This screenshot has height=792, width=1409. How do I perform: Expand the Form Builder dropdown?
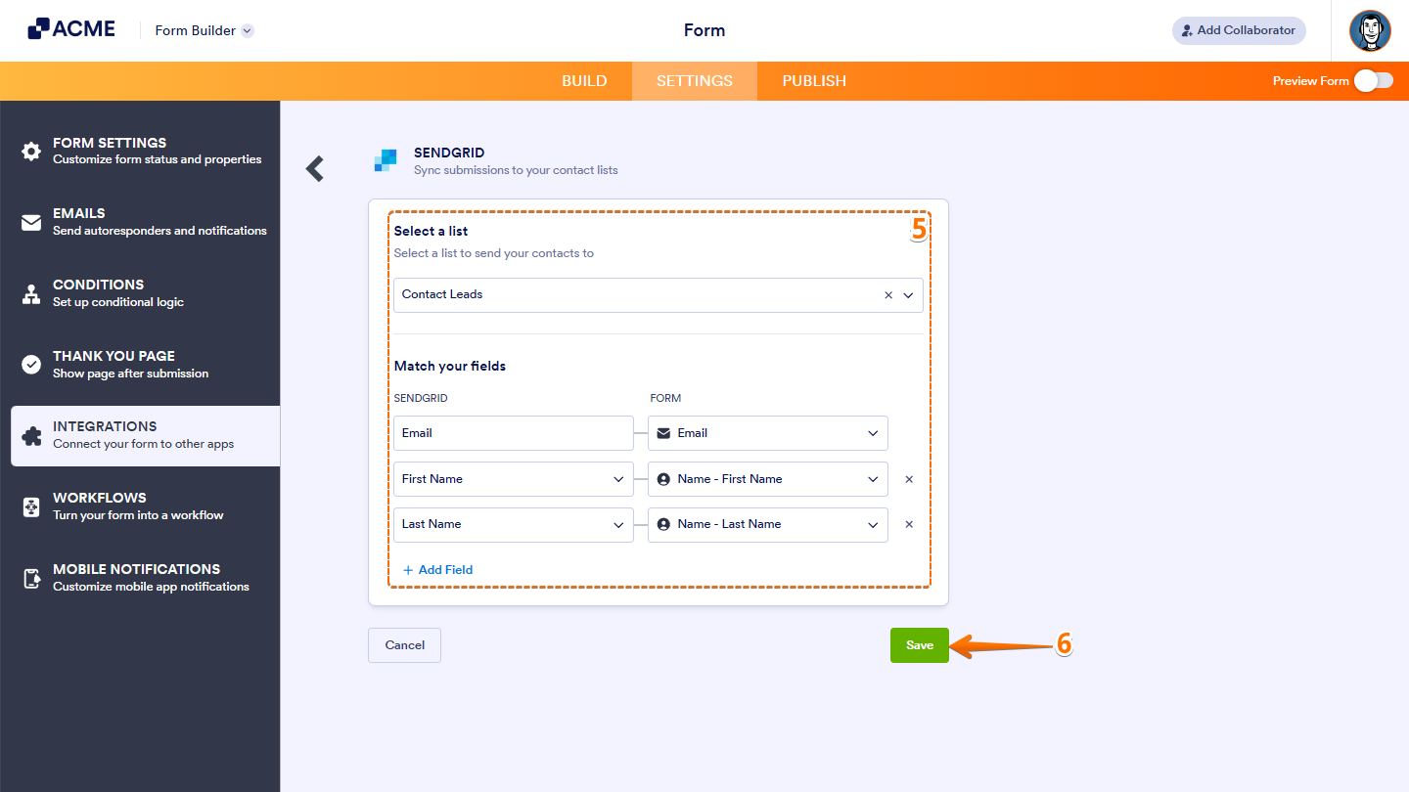[247, 30]
